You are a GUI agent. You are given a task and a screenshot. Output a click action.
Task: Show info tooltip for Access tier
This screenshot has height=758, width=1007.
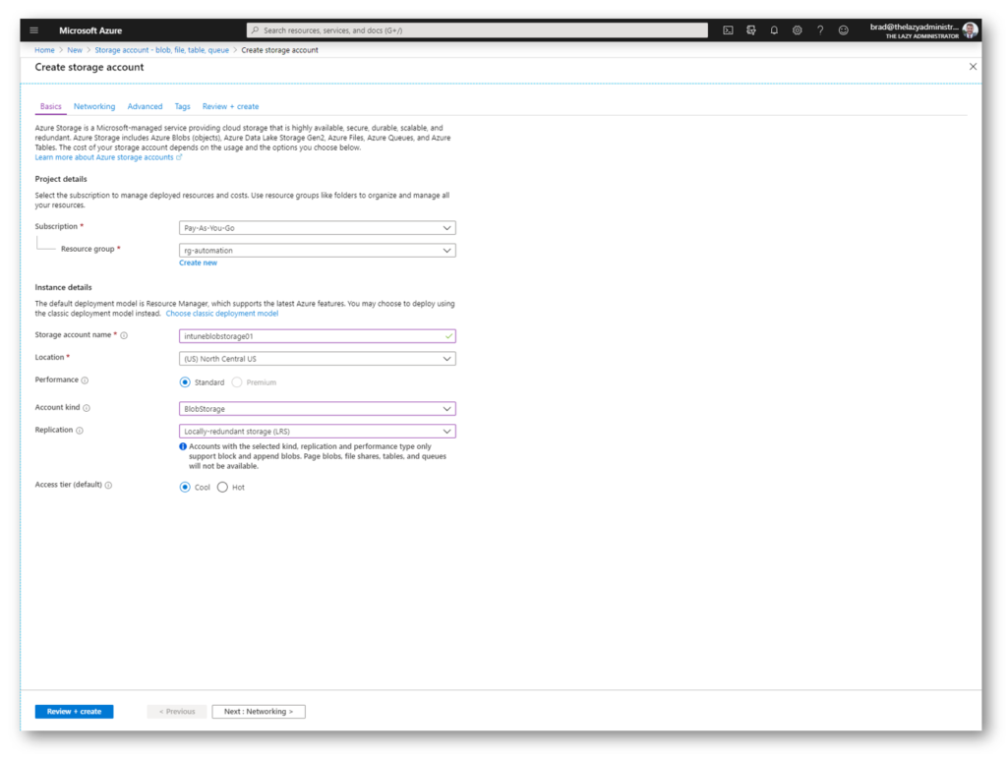point(108,486)
